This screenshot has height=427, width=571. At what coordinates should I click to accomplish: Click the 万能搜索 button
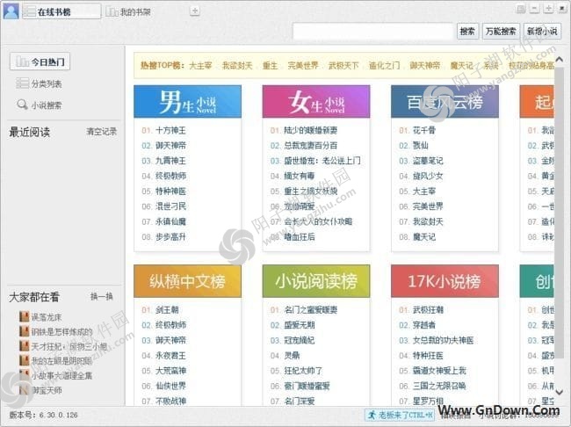(x=501, y=32)
